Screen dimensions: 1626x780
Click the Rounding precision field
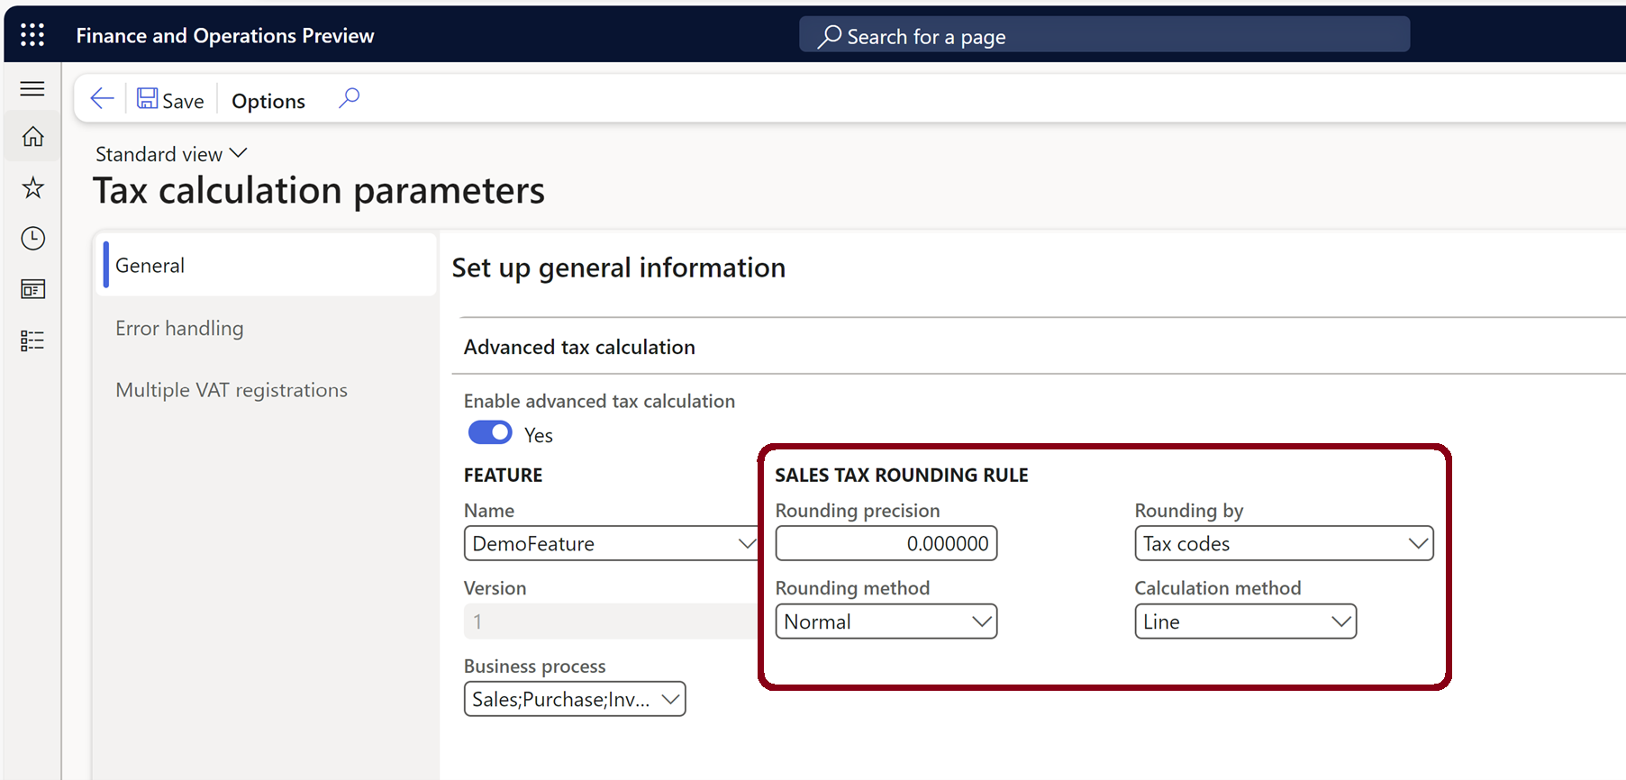click(886, 543)
